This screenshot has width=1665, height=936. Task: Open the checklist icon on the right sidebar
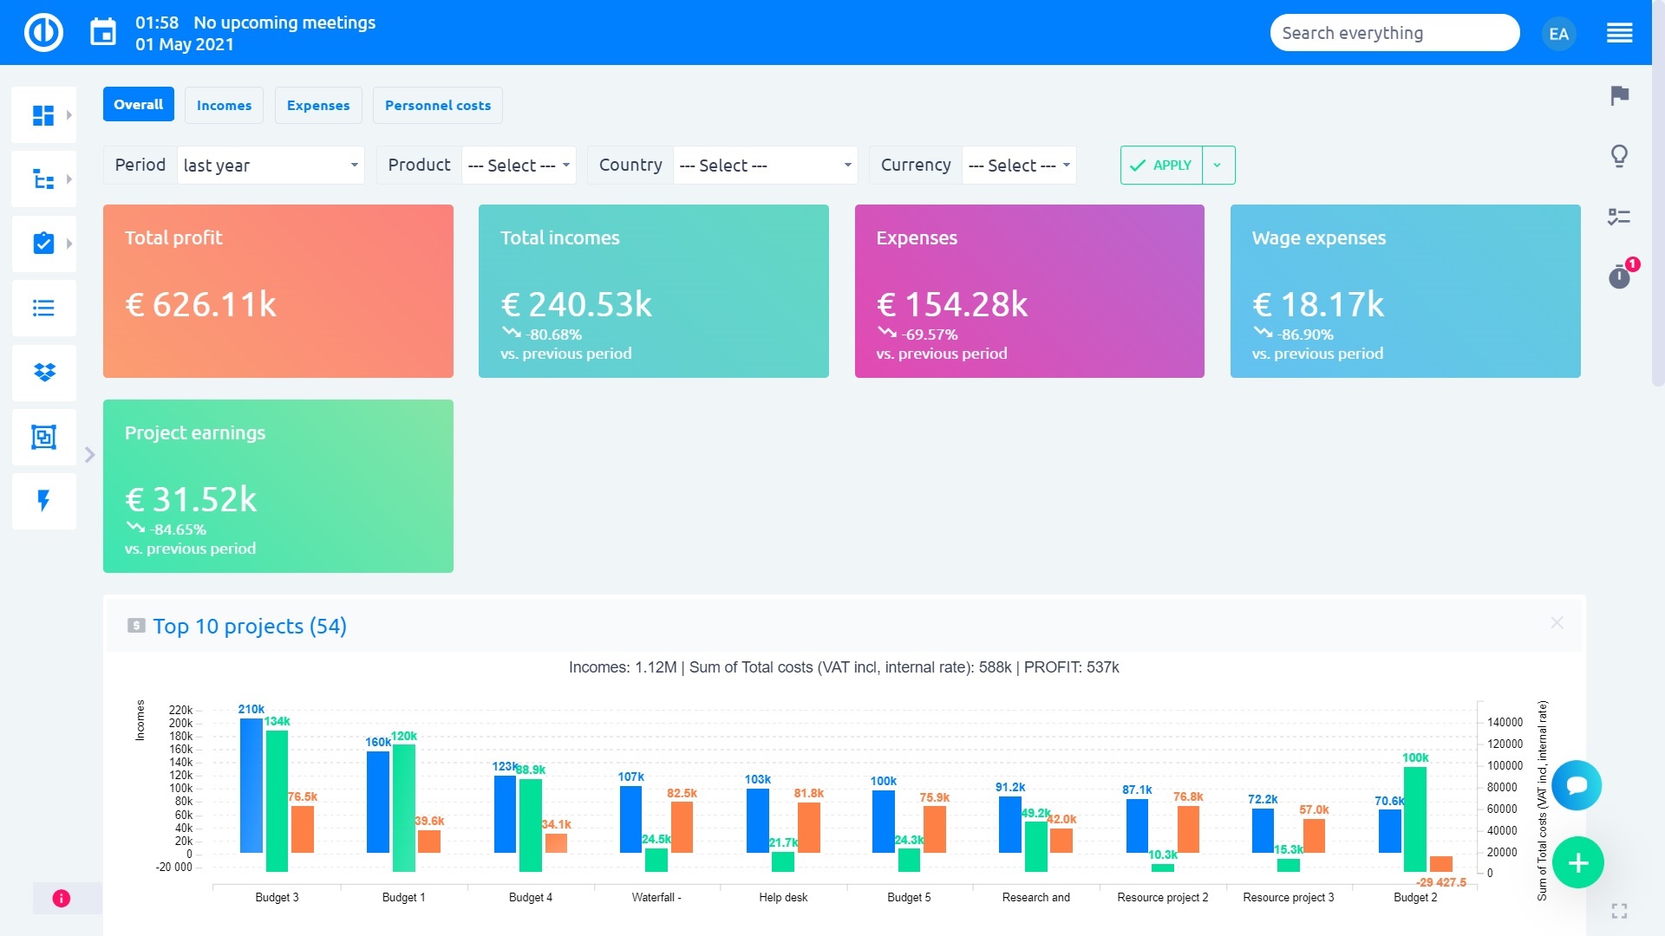coord(1618,218)
